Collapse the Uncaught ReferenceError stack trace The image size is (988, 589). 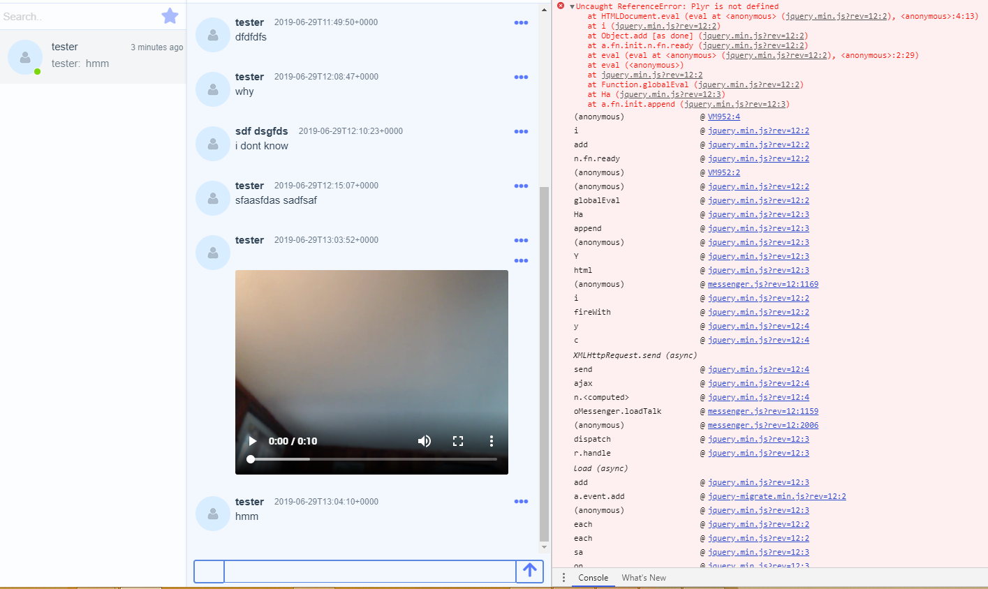tap(572, 7)
